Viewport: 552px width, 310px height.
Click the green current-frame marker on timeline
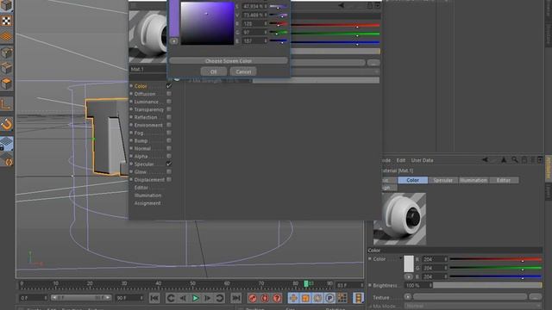click(306, 283)
